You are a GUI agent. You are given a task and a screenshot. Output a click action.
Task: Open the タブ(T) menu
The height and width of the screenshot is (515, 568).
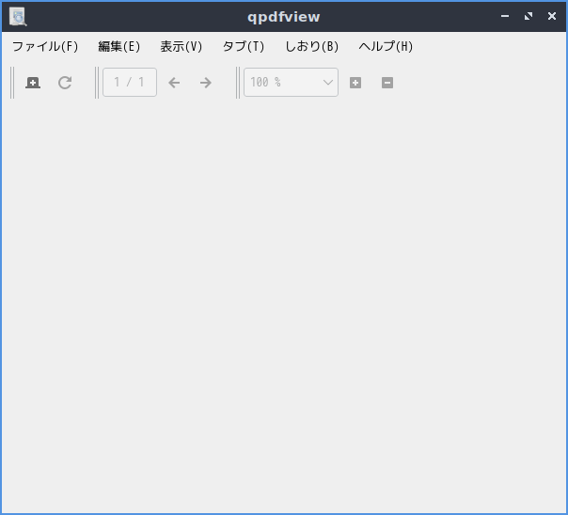click(244, 46)
